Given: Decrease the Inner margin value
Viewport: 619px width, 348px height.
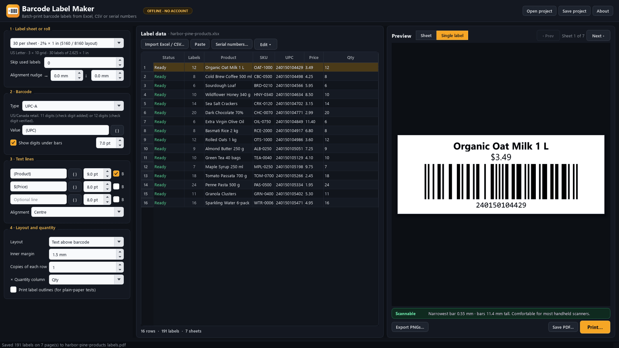Looking at the screenshot, I should pyautogui.click(x=120, y=257).
